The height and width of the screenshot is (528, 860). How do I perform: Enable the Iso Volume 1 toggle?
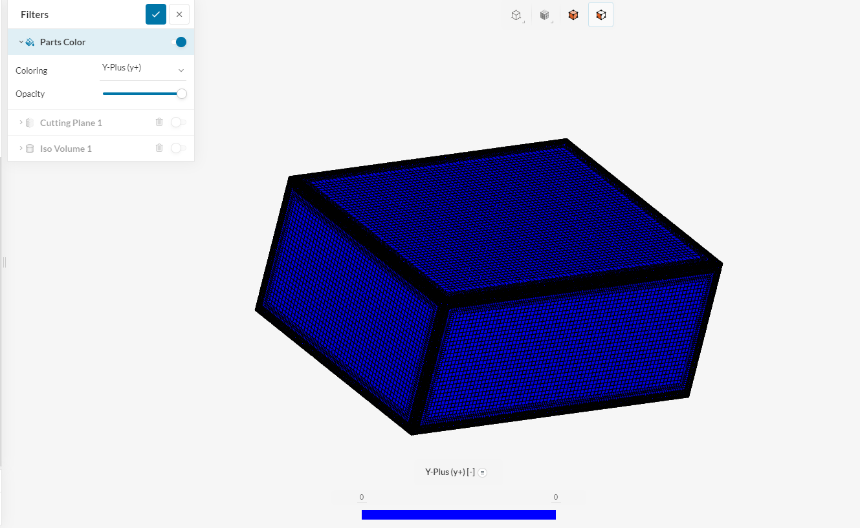pos(178,148)
